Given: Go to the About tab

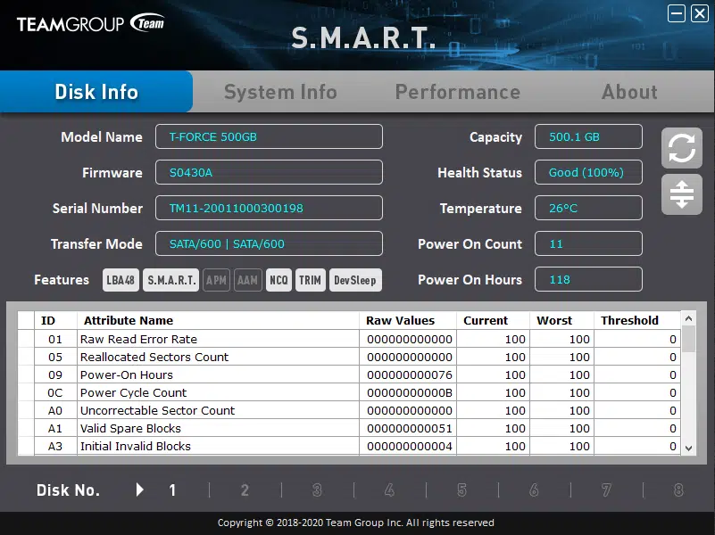Looking at the screenshot, I should tap(629, 92).
